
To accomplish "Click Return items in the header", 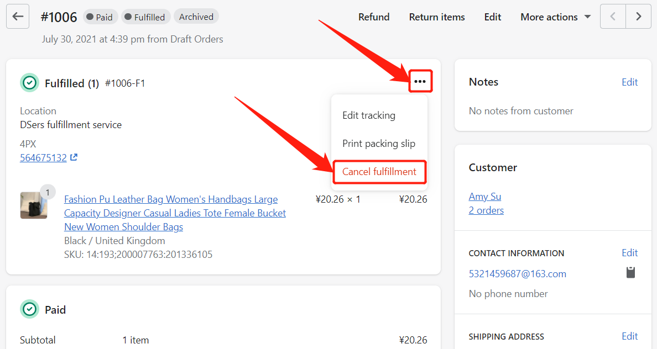I will [436, 17].
